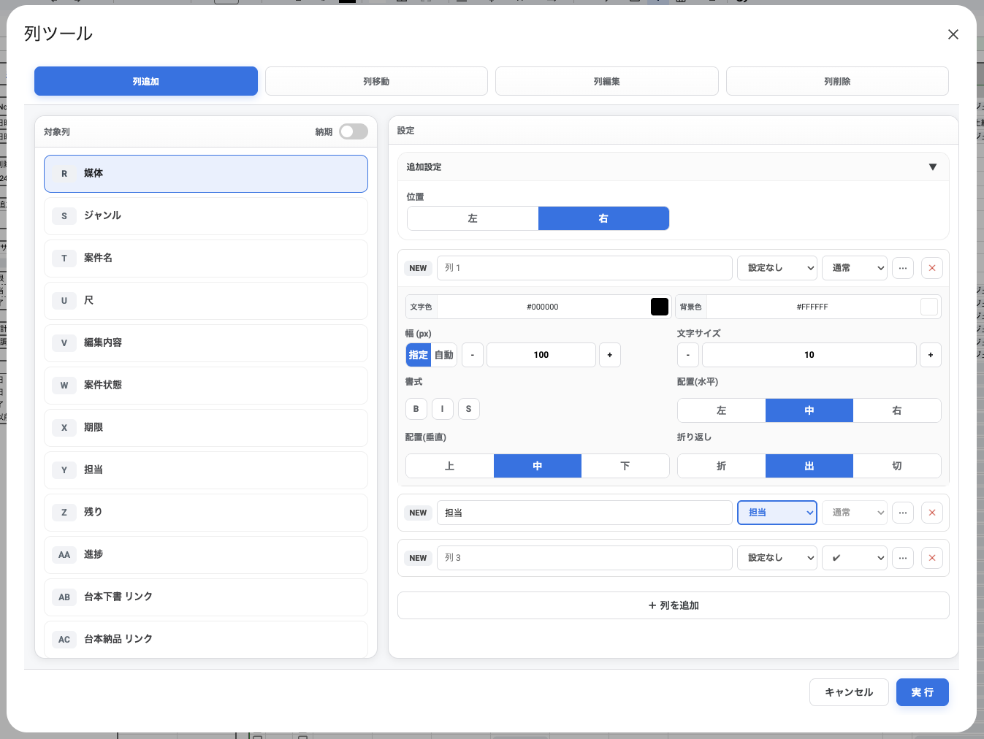Toggle italic formatting button I

tap(443, 409)
